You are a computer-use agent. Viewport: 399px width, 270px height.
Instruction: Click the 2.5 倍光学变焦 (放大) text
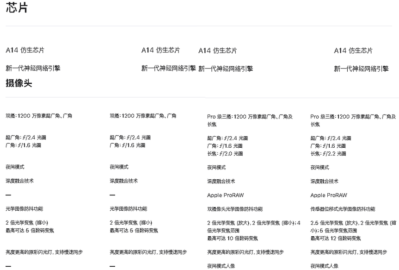coord(335,223)
